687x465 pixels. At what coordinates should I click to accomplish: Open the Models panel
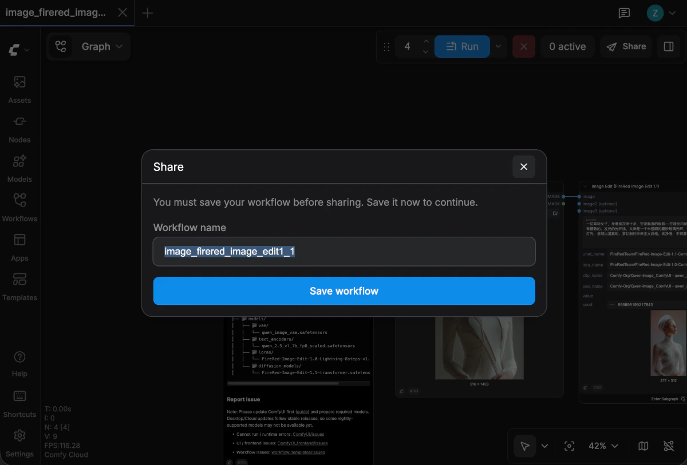coord(19,168)
